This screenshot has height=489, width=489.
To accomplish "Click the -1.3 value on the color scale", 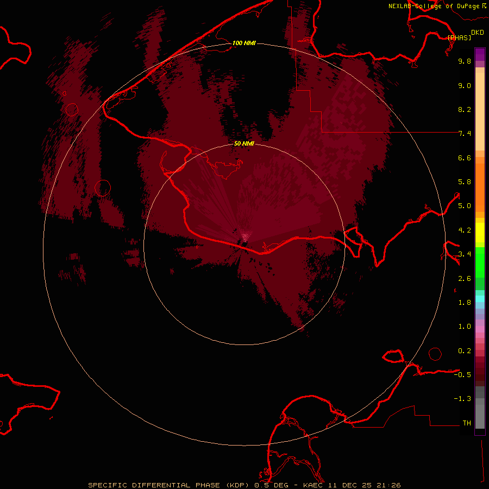I will click(x=462, y=399).
